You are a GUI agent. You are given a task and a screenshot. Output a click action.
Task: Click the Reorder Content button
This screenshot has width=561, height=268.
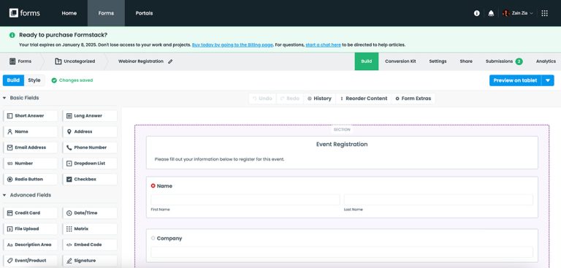pos(364,99)
